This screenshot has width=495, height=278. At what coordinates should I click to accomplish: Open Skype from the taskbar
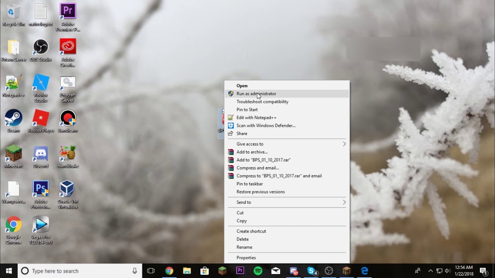coord(312,271)
